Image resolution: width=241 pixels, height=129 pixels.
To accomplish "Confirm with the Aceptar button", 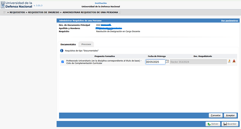I will pyautogui.click(x=230, y=115).
